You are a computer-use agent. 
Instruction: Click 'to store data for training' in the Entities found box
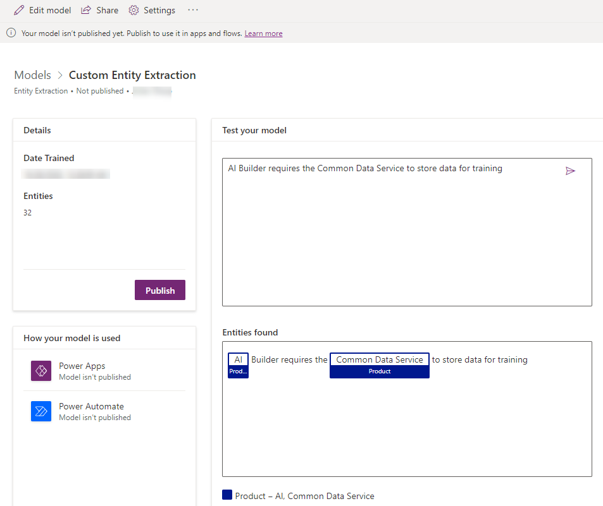480,359
